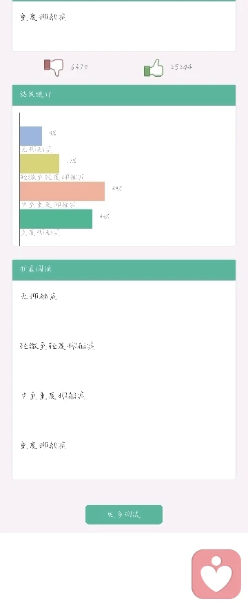Click the result text in top card
Image resolution: width=248 pixels, height=606 pixels.
coord(43,17)
